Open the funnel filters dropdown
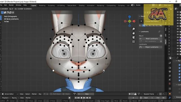Screen dimensions: 181x102 point(139,94)
